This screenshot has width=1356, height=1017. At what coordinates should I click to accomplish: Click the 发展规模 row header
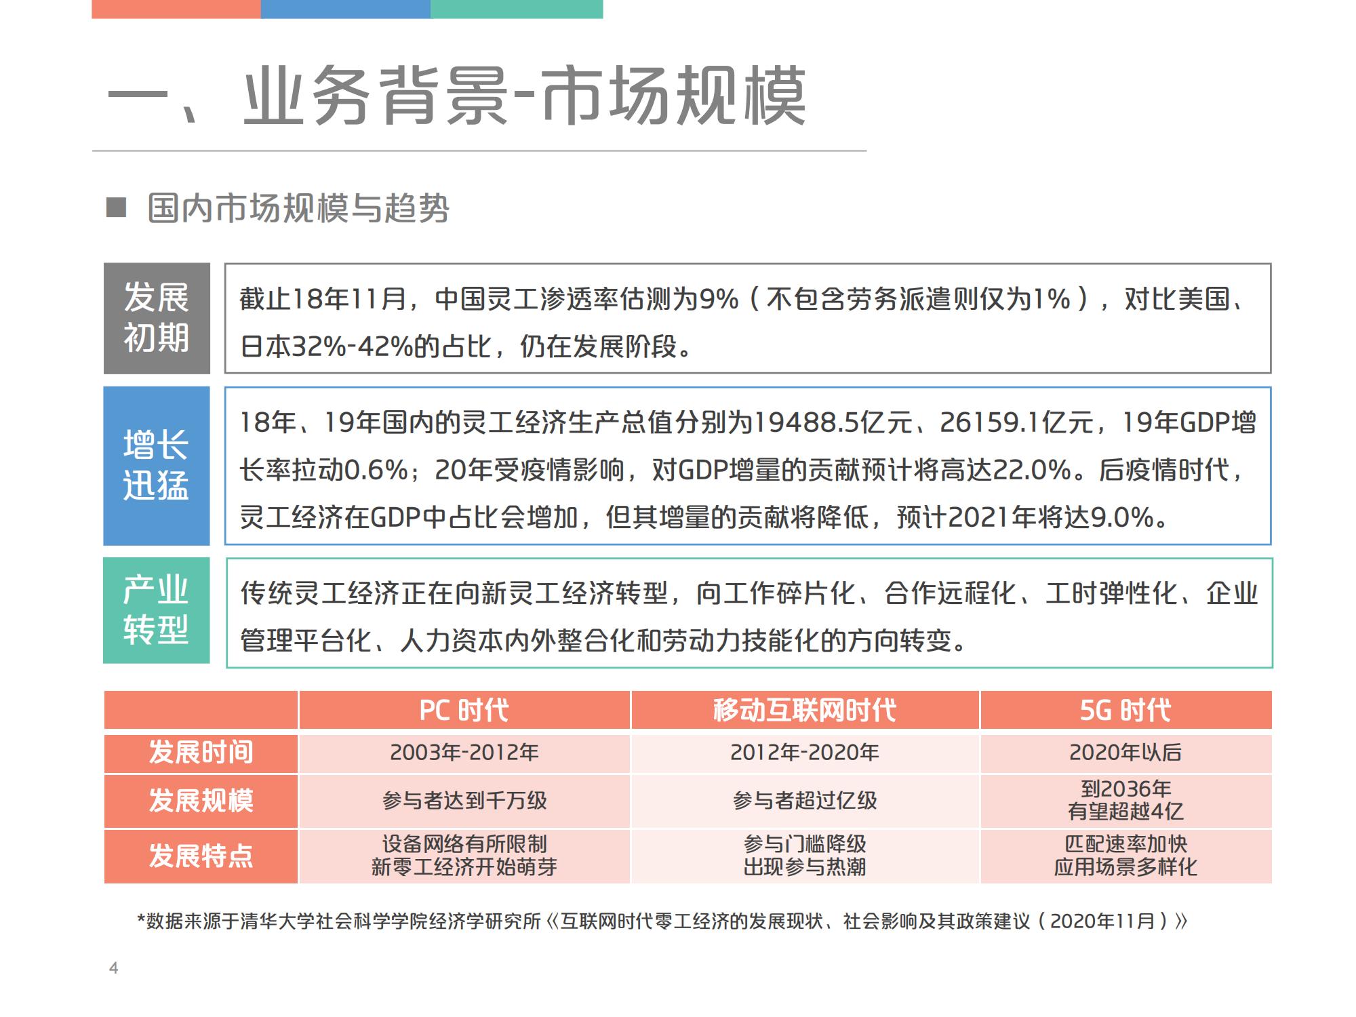tap(201, 801)
